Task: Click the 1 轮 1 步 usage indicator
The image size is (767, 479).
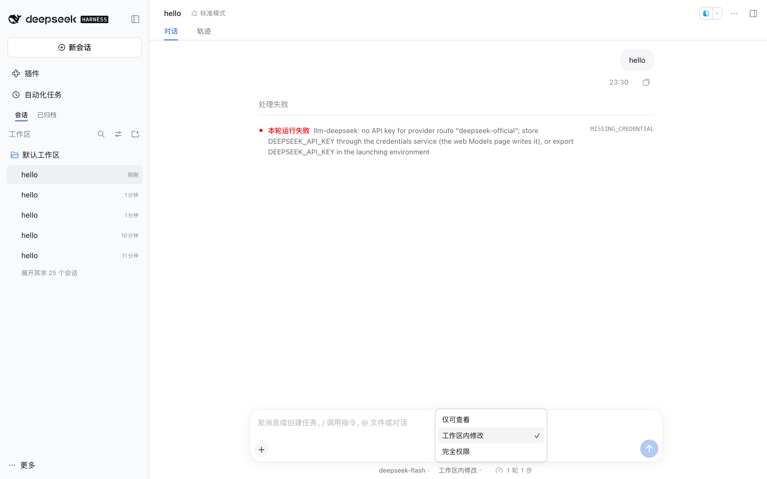Action: pyautogui.click(x=513, y=470)
